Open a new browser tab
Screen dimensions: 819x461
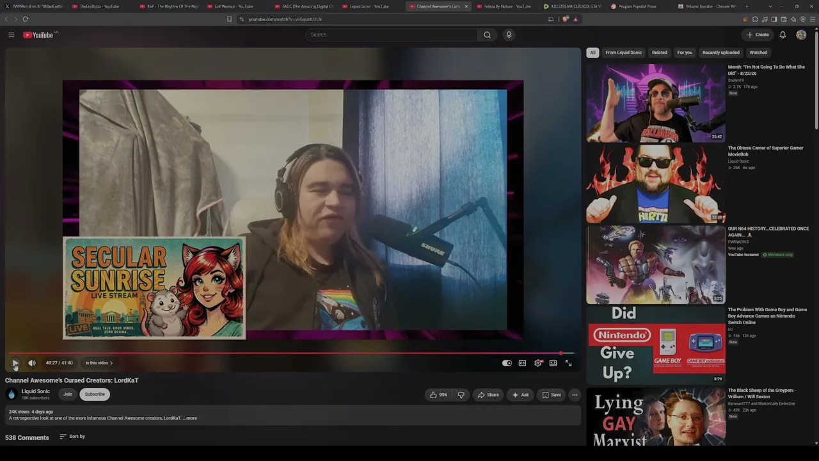pyautogui.click(x=747, y=6)
